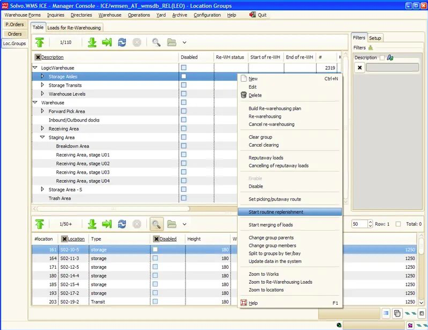This screenshot has width=428, height=330.
Task: Click the X clear button in Filters panel
Action: pyautogui.click(x=360, y=68)
